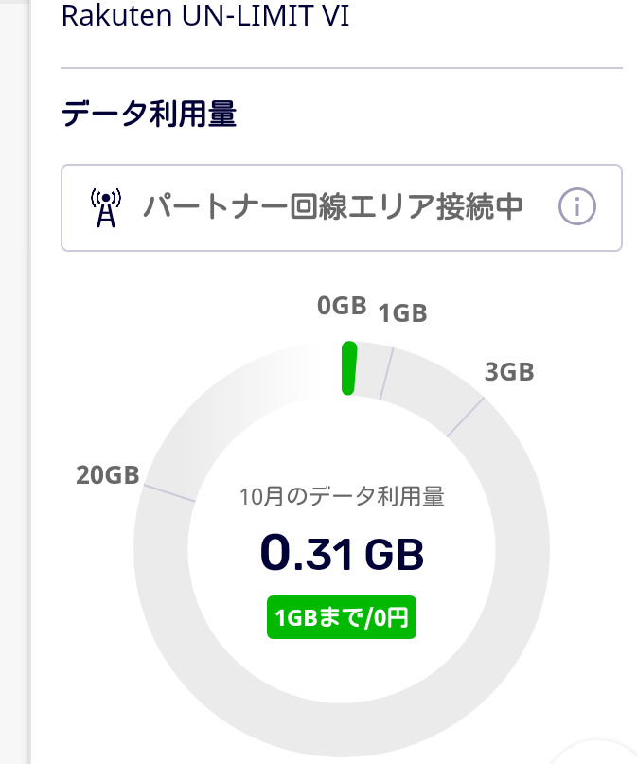Click the green usage indicator on gauge
The height and width of the screenshot is (764, 637).
[348, 368]
